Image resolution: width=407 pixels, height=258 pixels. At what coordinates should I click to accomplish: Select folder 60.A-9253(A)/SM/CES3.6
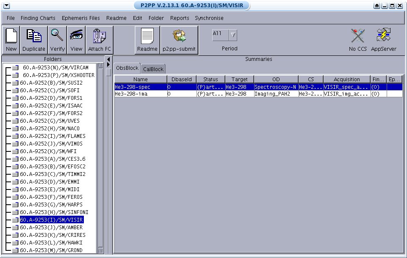[x=53, y=159]
